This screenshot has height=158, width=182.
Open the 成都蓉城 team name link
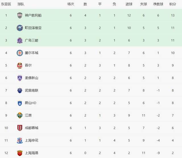[x=31, y=128]
